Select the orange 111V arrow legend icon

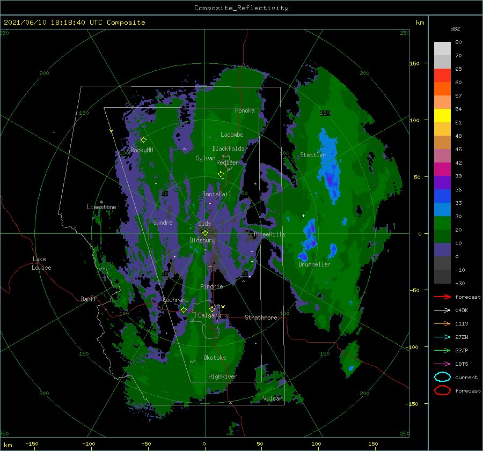coord(442,323)
